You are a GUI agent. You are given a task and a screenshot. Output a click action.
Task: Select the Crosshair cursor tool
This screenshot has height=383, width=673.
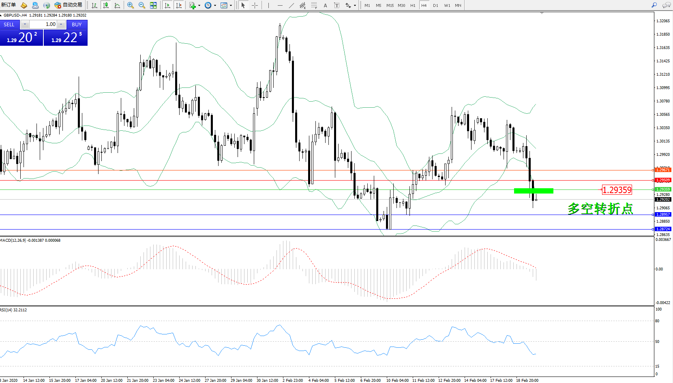(x=255, y=5)
